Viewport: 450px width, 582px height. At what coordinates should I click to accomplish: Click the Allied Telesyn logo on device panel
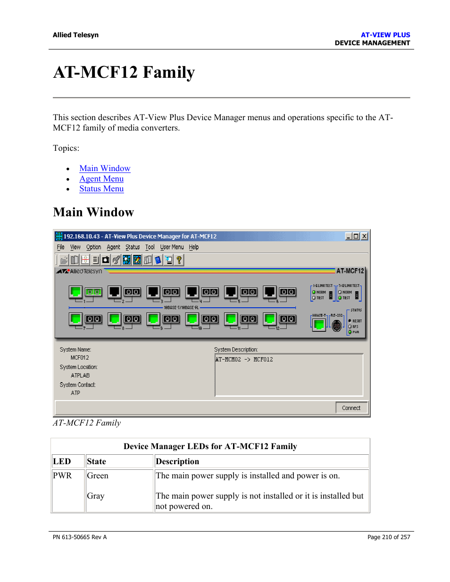(79, 271)
